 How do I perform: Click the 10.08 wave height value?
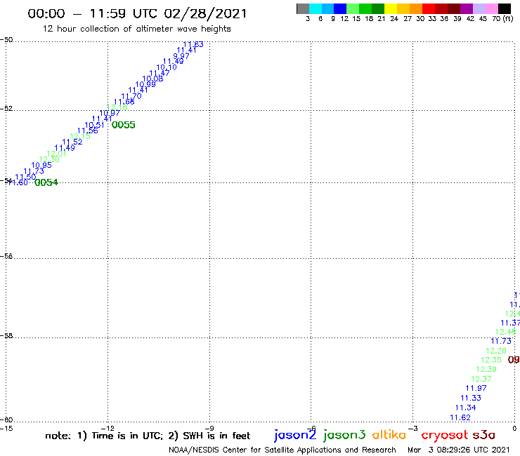152,79
